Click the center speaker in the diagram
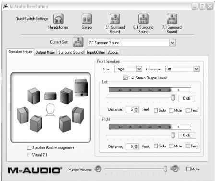215x181 pixels. (x=50, y=96)
